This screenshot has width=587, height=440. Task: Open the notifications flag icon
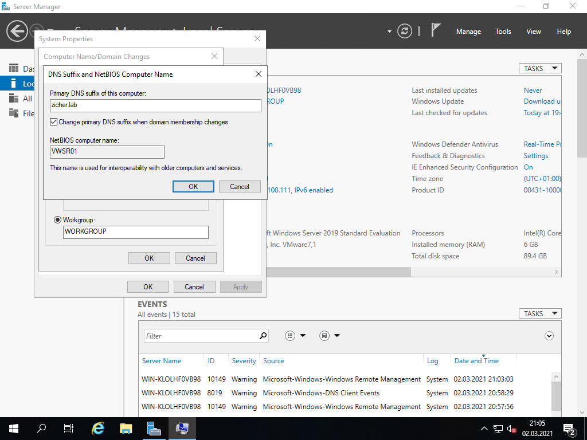pos(436,30)
